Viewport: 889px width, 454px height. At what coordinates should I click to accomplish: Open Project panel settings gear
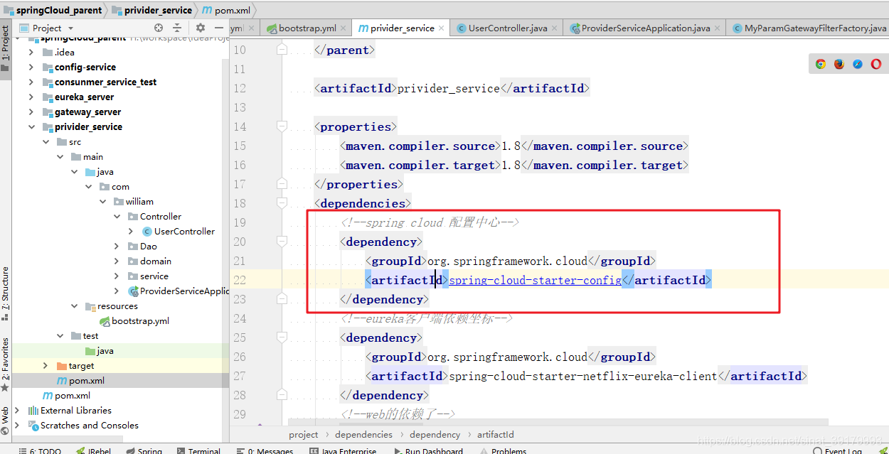tap(201, 28)
